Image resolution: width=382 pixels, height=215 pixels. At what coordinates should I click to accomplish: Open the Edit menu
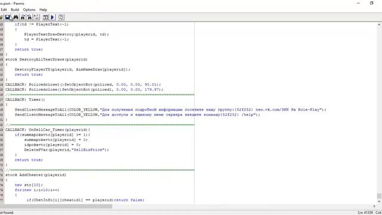pos(4,10)
